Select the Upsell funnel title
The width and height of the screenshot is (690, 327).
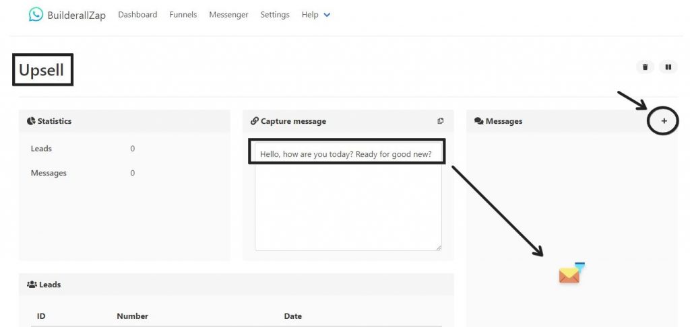pos(41,70)
